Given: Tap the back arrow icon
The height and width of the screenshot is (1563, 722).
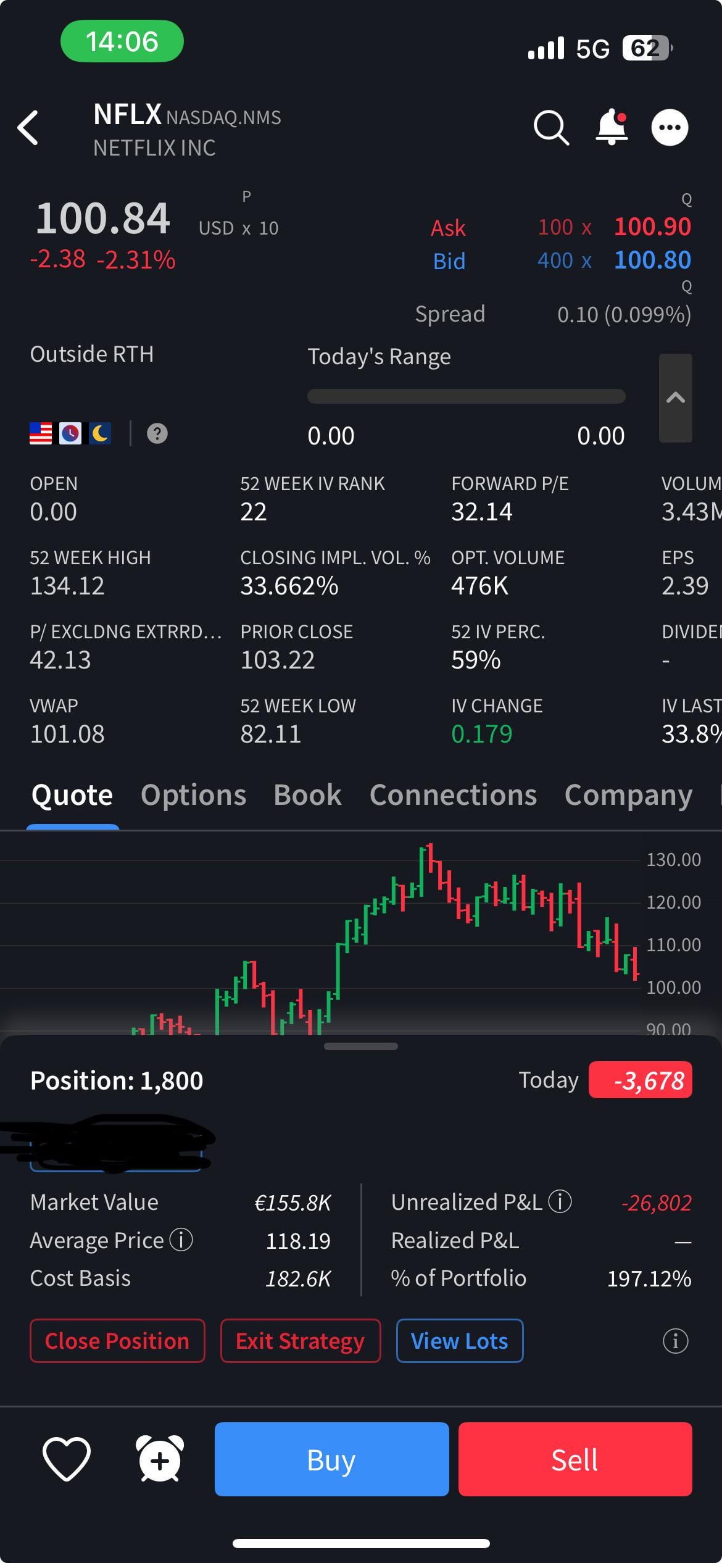Looking at the screenshot, I should 28,128.
